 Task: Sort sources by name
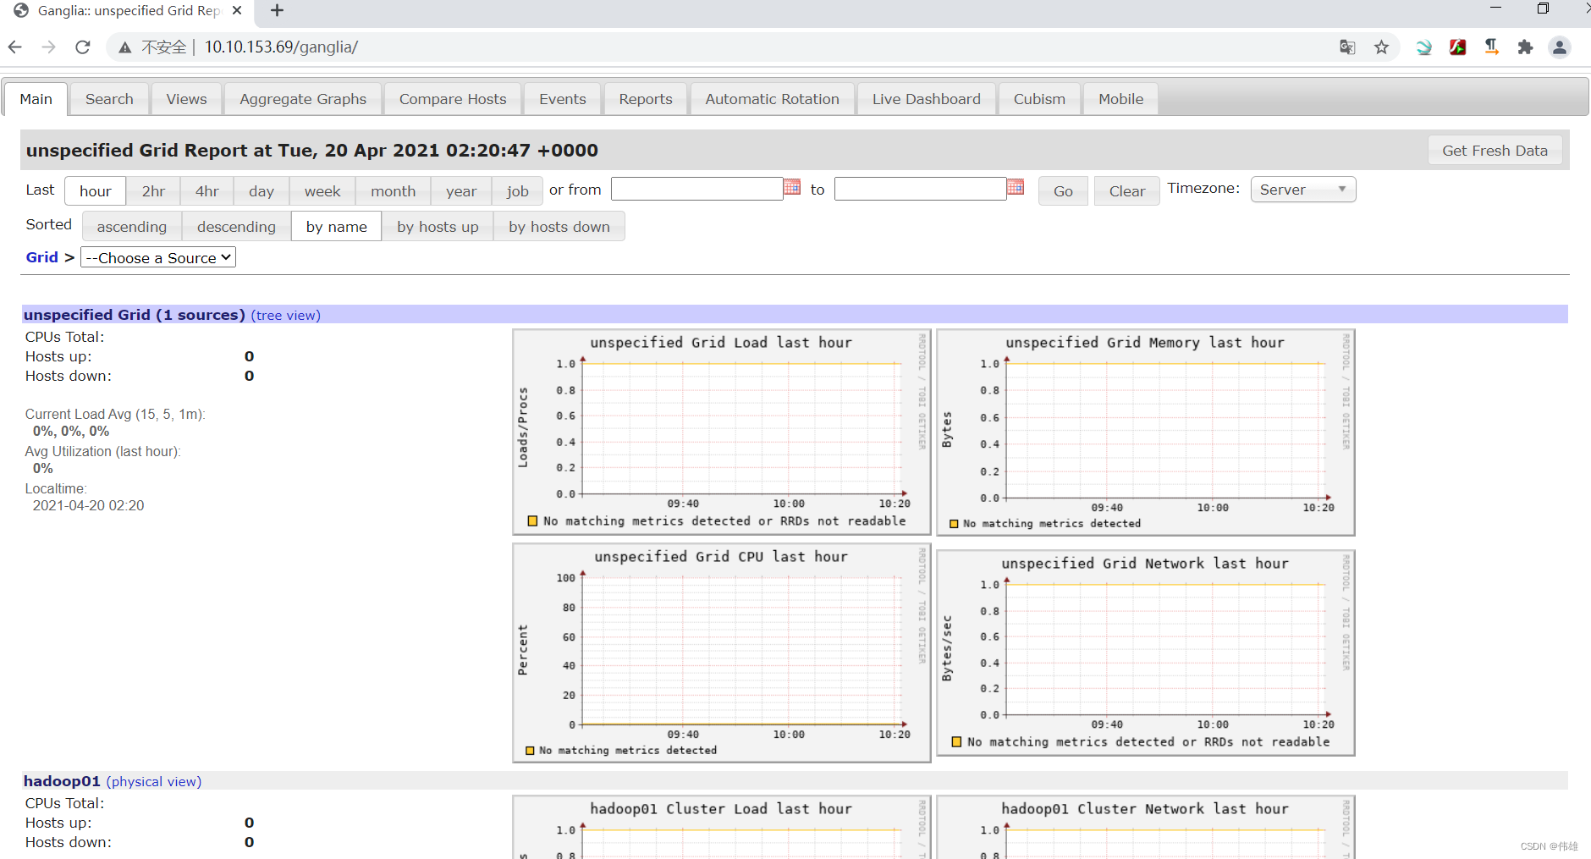(337, 227)
